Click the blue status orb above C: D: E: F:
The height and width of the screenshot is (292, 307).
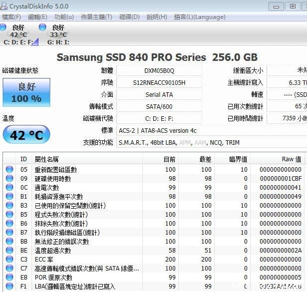point(2,27)
